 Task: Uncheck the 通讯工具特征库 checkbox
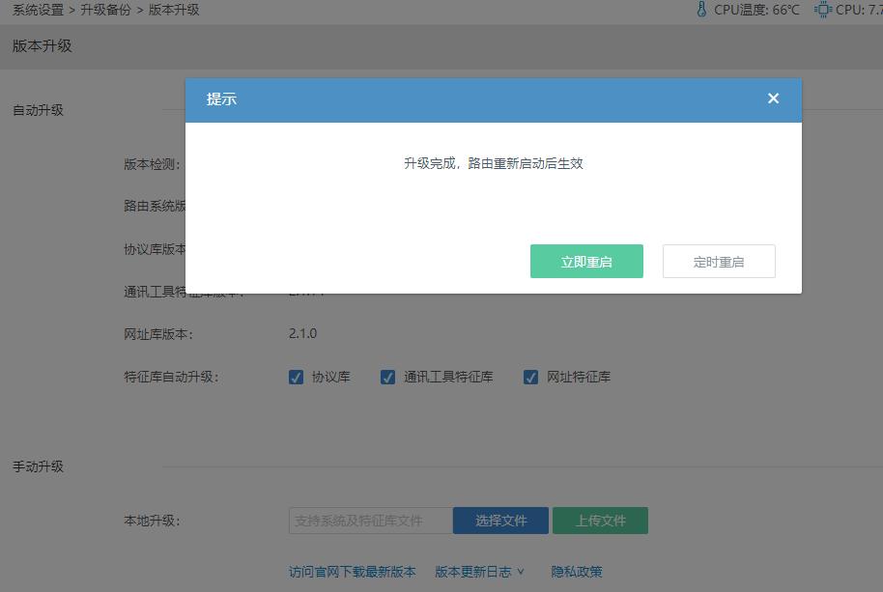pyautogui.click(x=388, y=377)
